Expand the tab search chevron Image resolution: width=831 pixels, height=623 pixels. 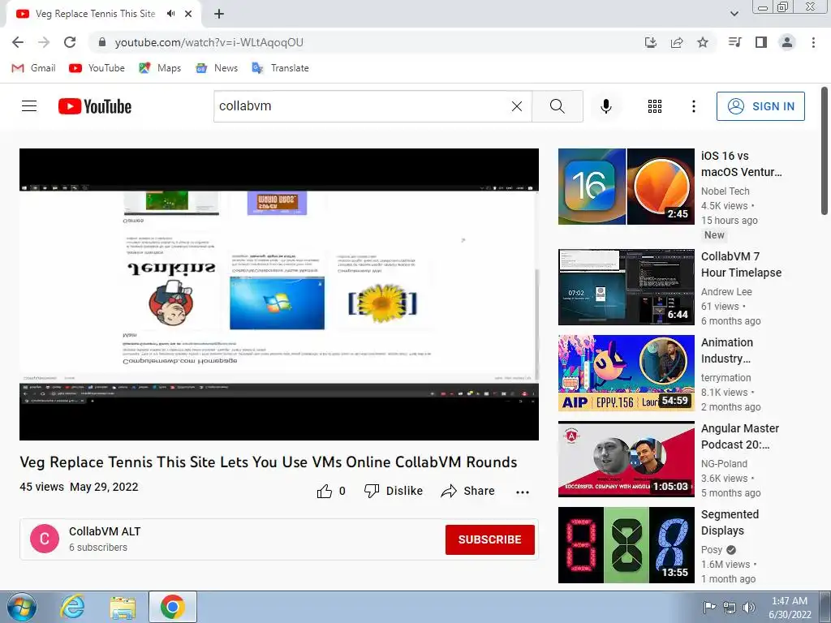734,14
